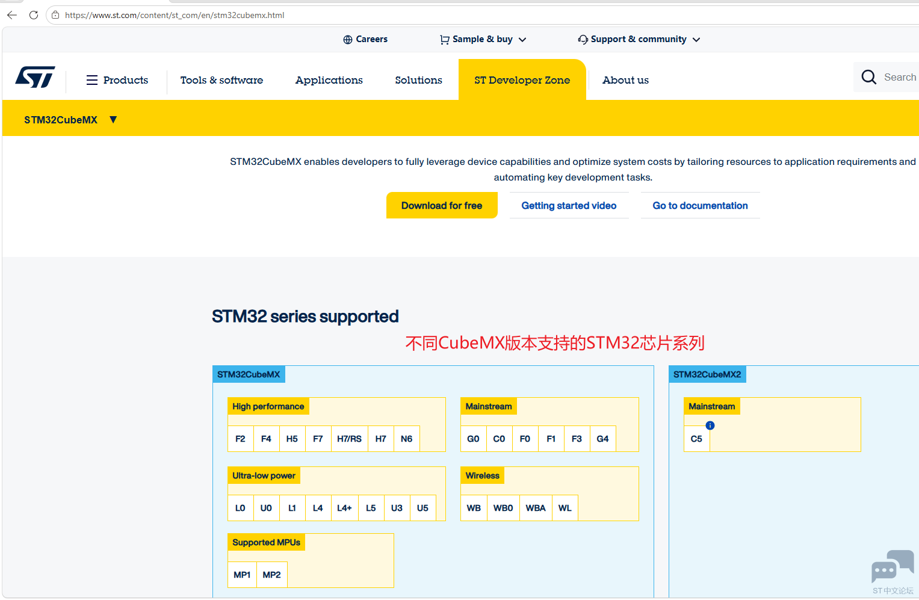Click the Careers globe icon
Screen dimensions: 919x600
(x=348, y=40)
